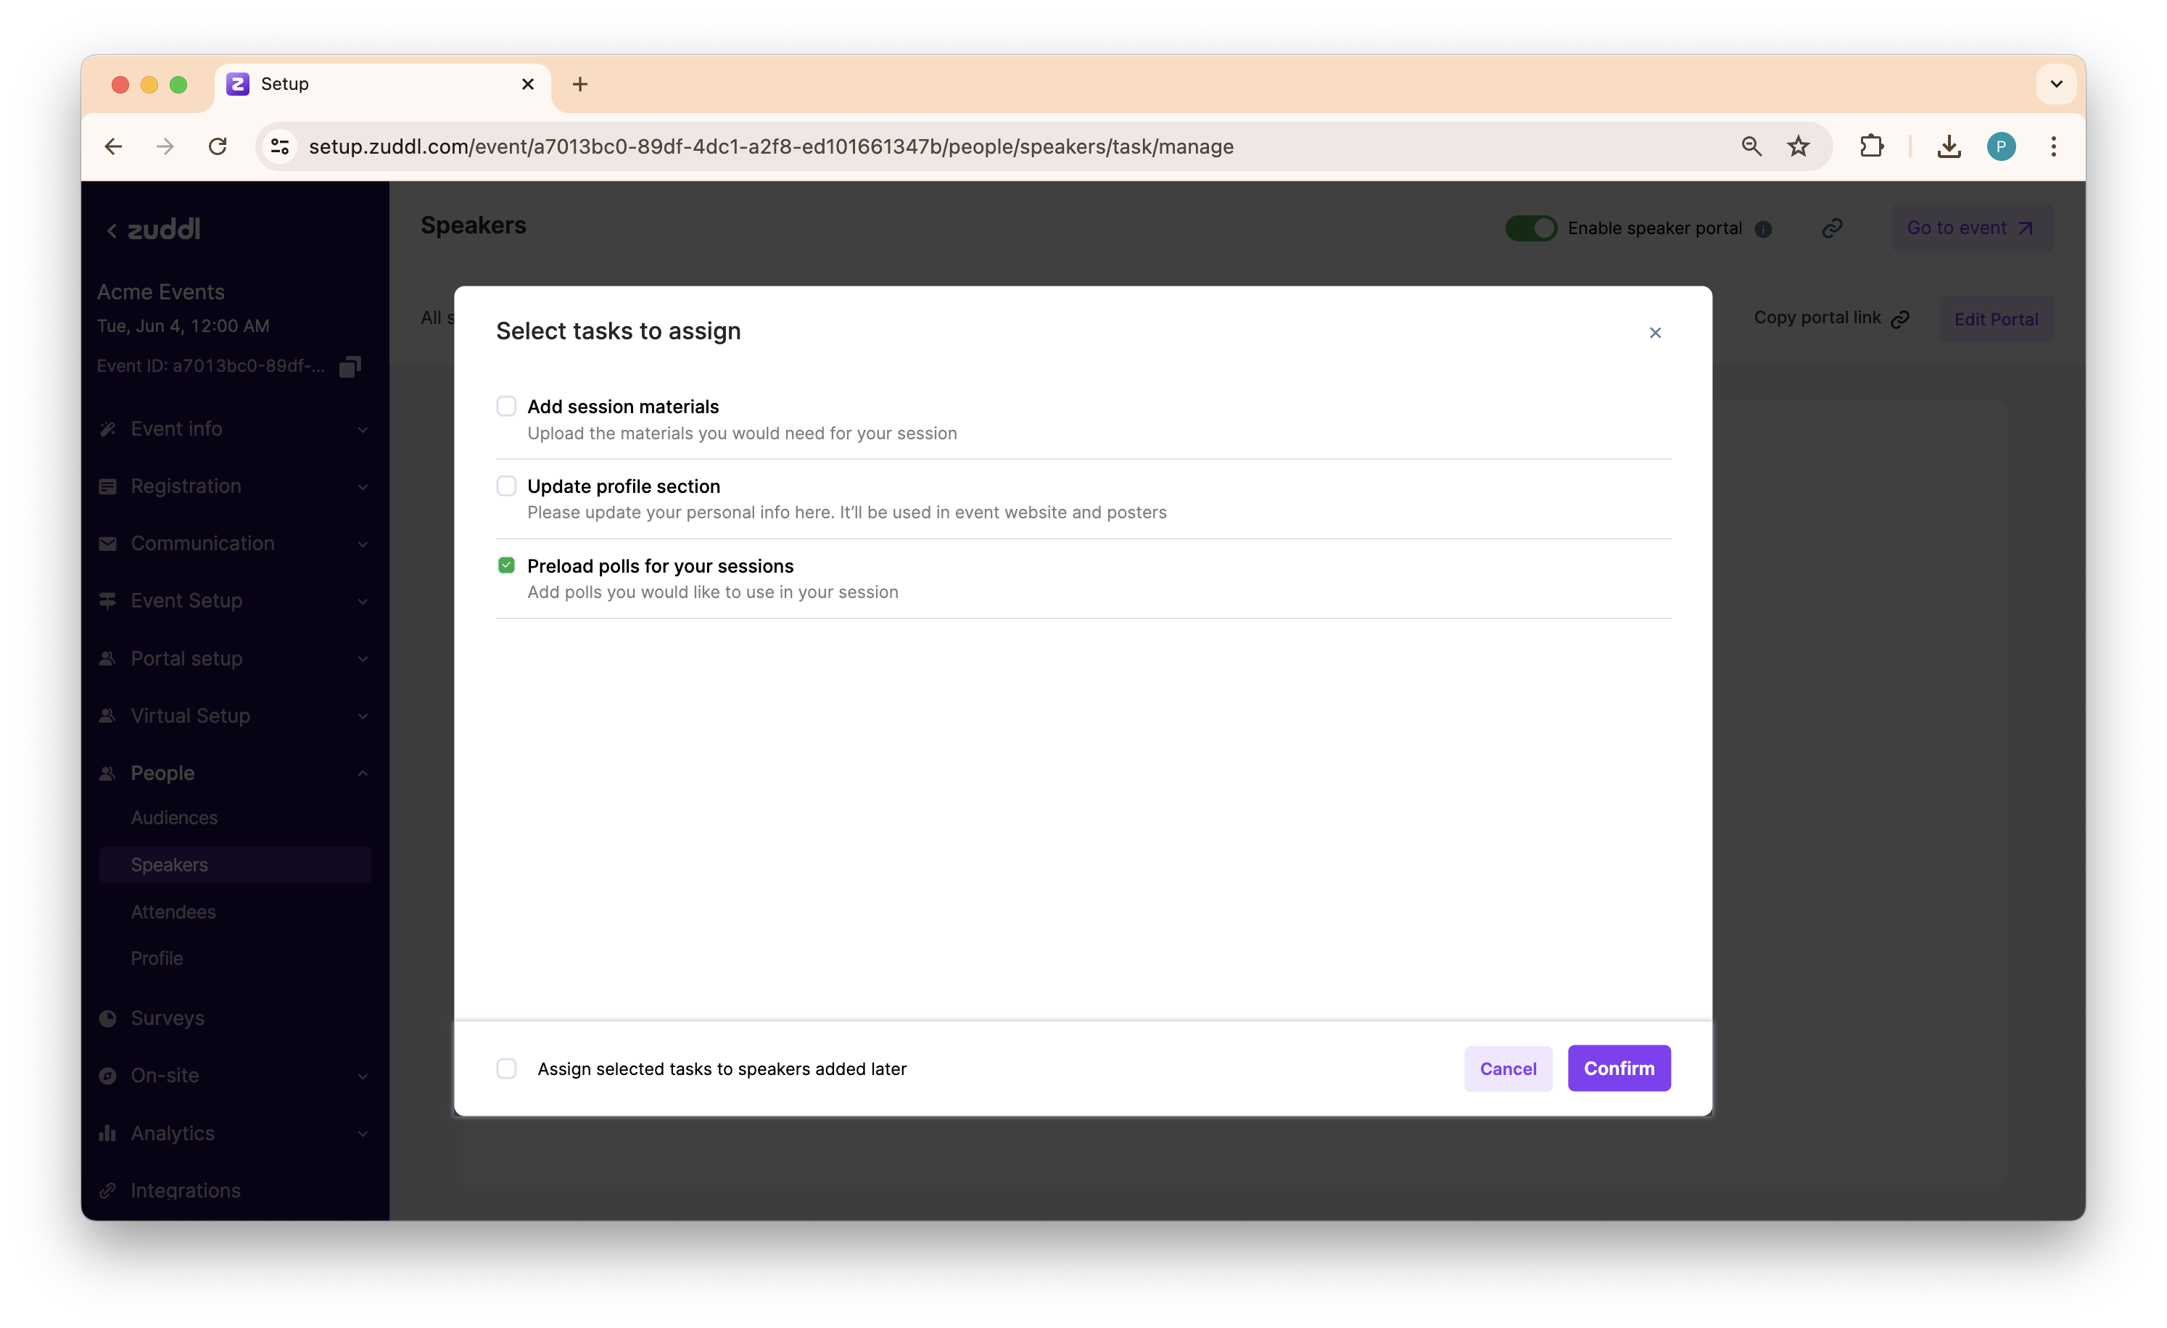Check the Add session materials checkbox

point(506,406)
